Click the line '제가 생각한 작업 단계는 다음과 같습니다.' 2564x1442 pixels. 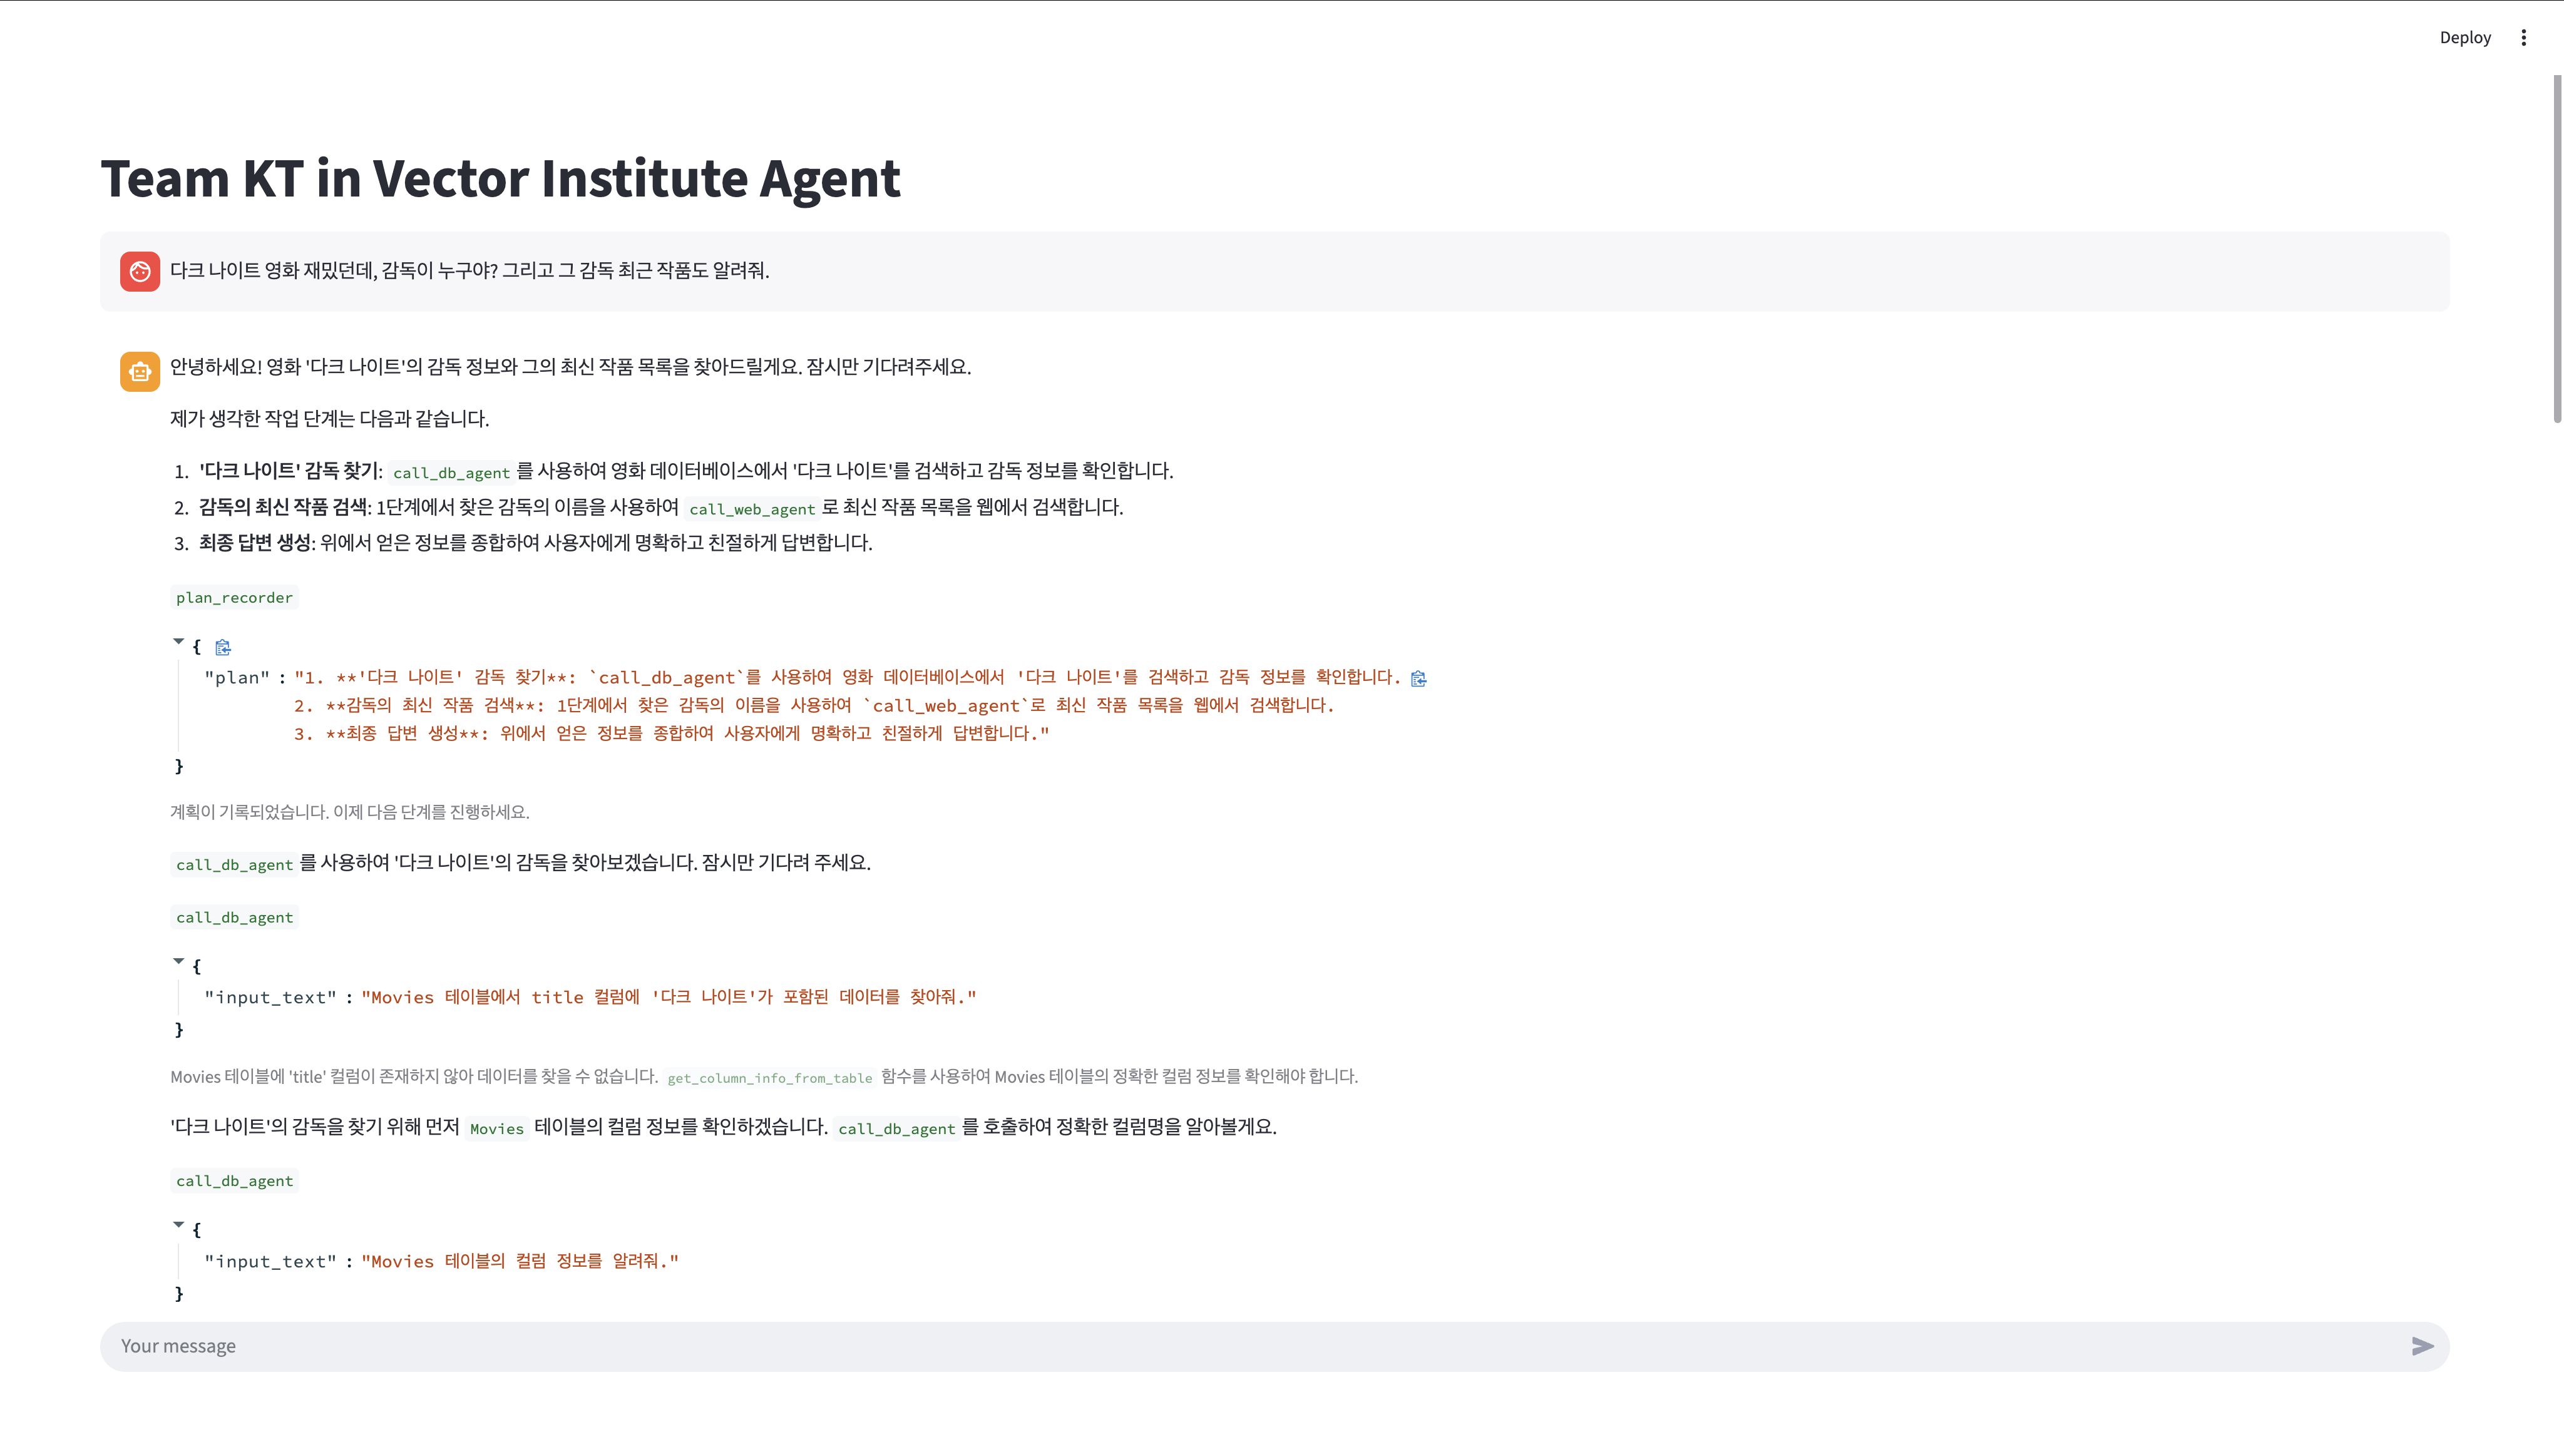coord(329,419)
